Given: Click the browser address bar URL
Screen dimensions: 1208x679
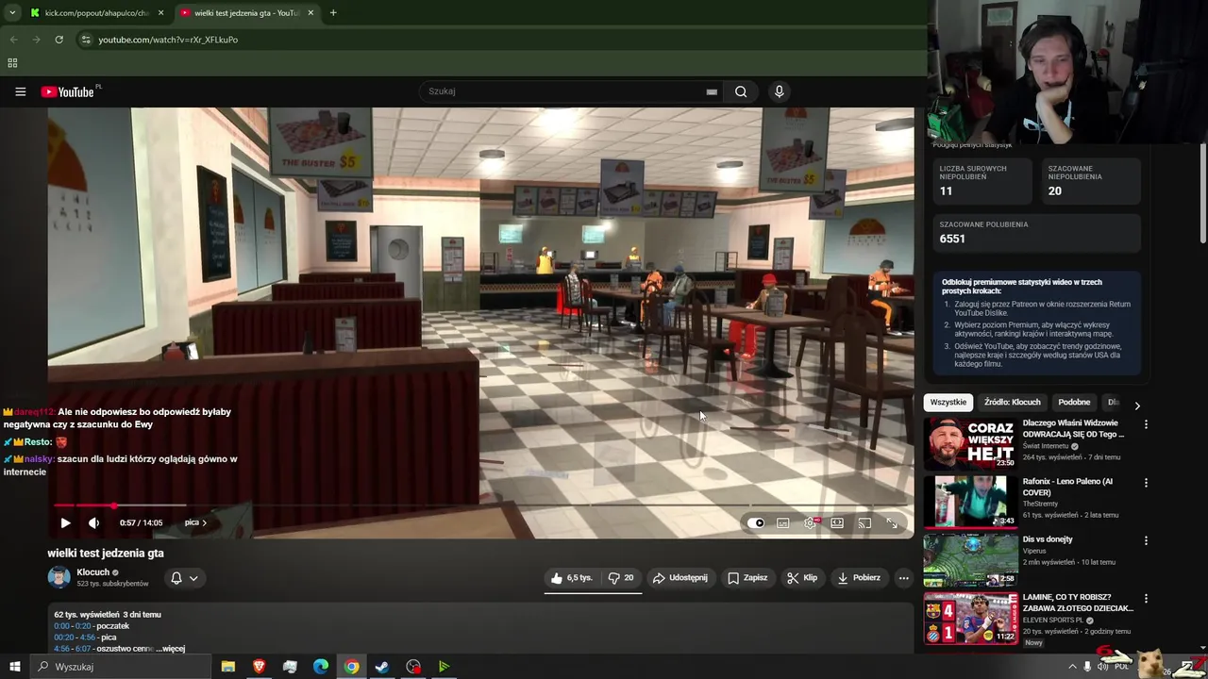Looking at the screenshot, I should (168, 40).
